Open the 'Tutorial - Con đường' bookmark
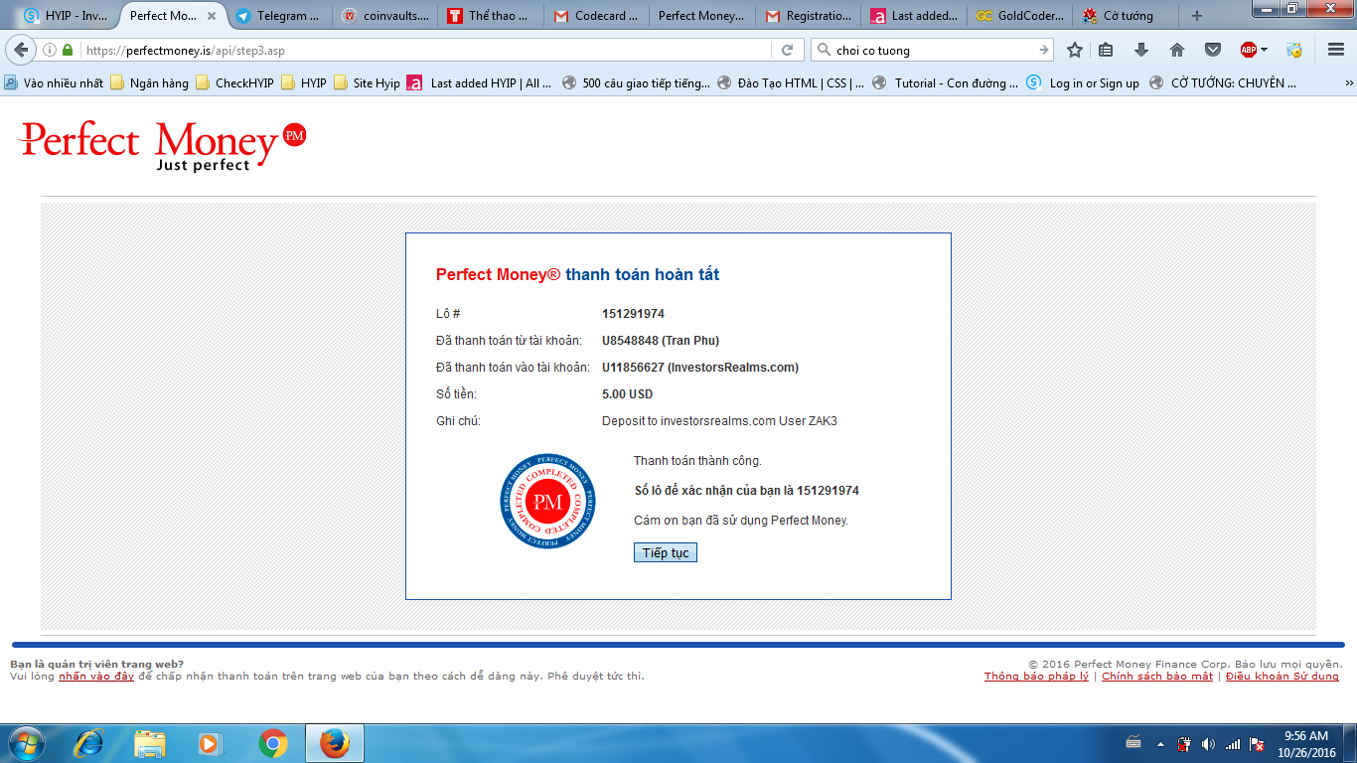The image size is (1357, 763). (946, 83)
